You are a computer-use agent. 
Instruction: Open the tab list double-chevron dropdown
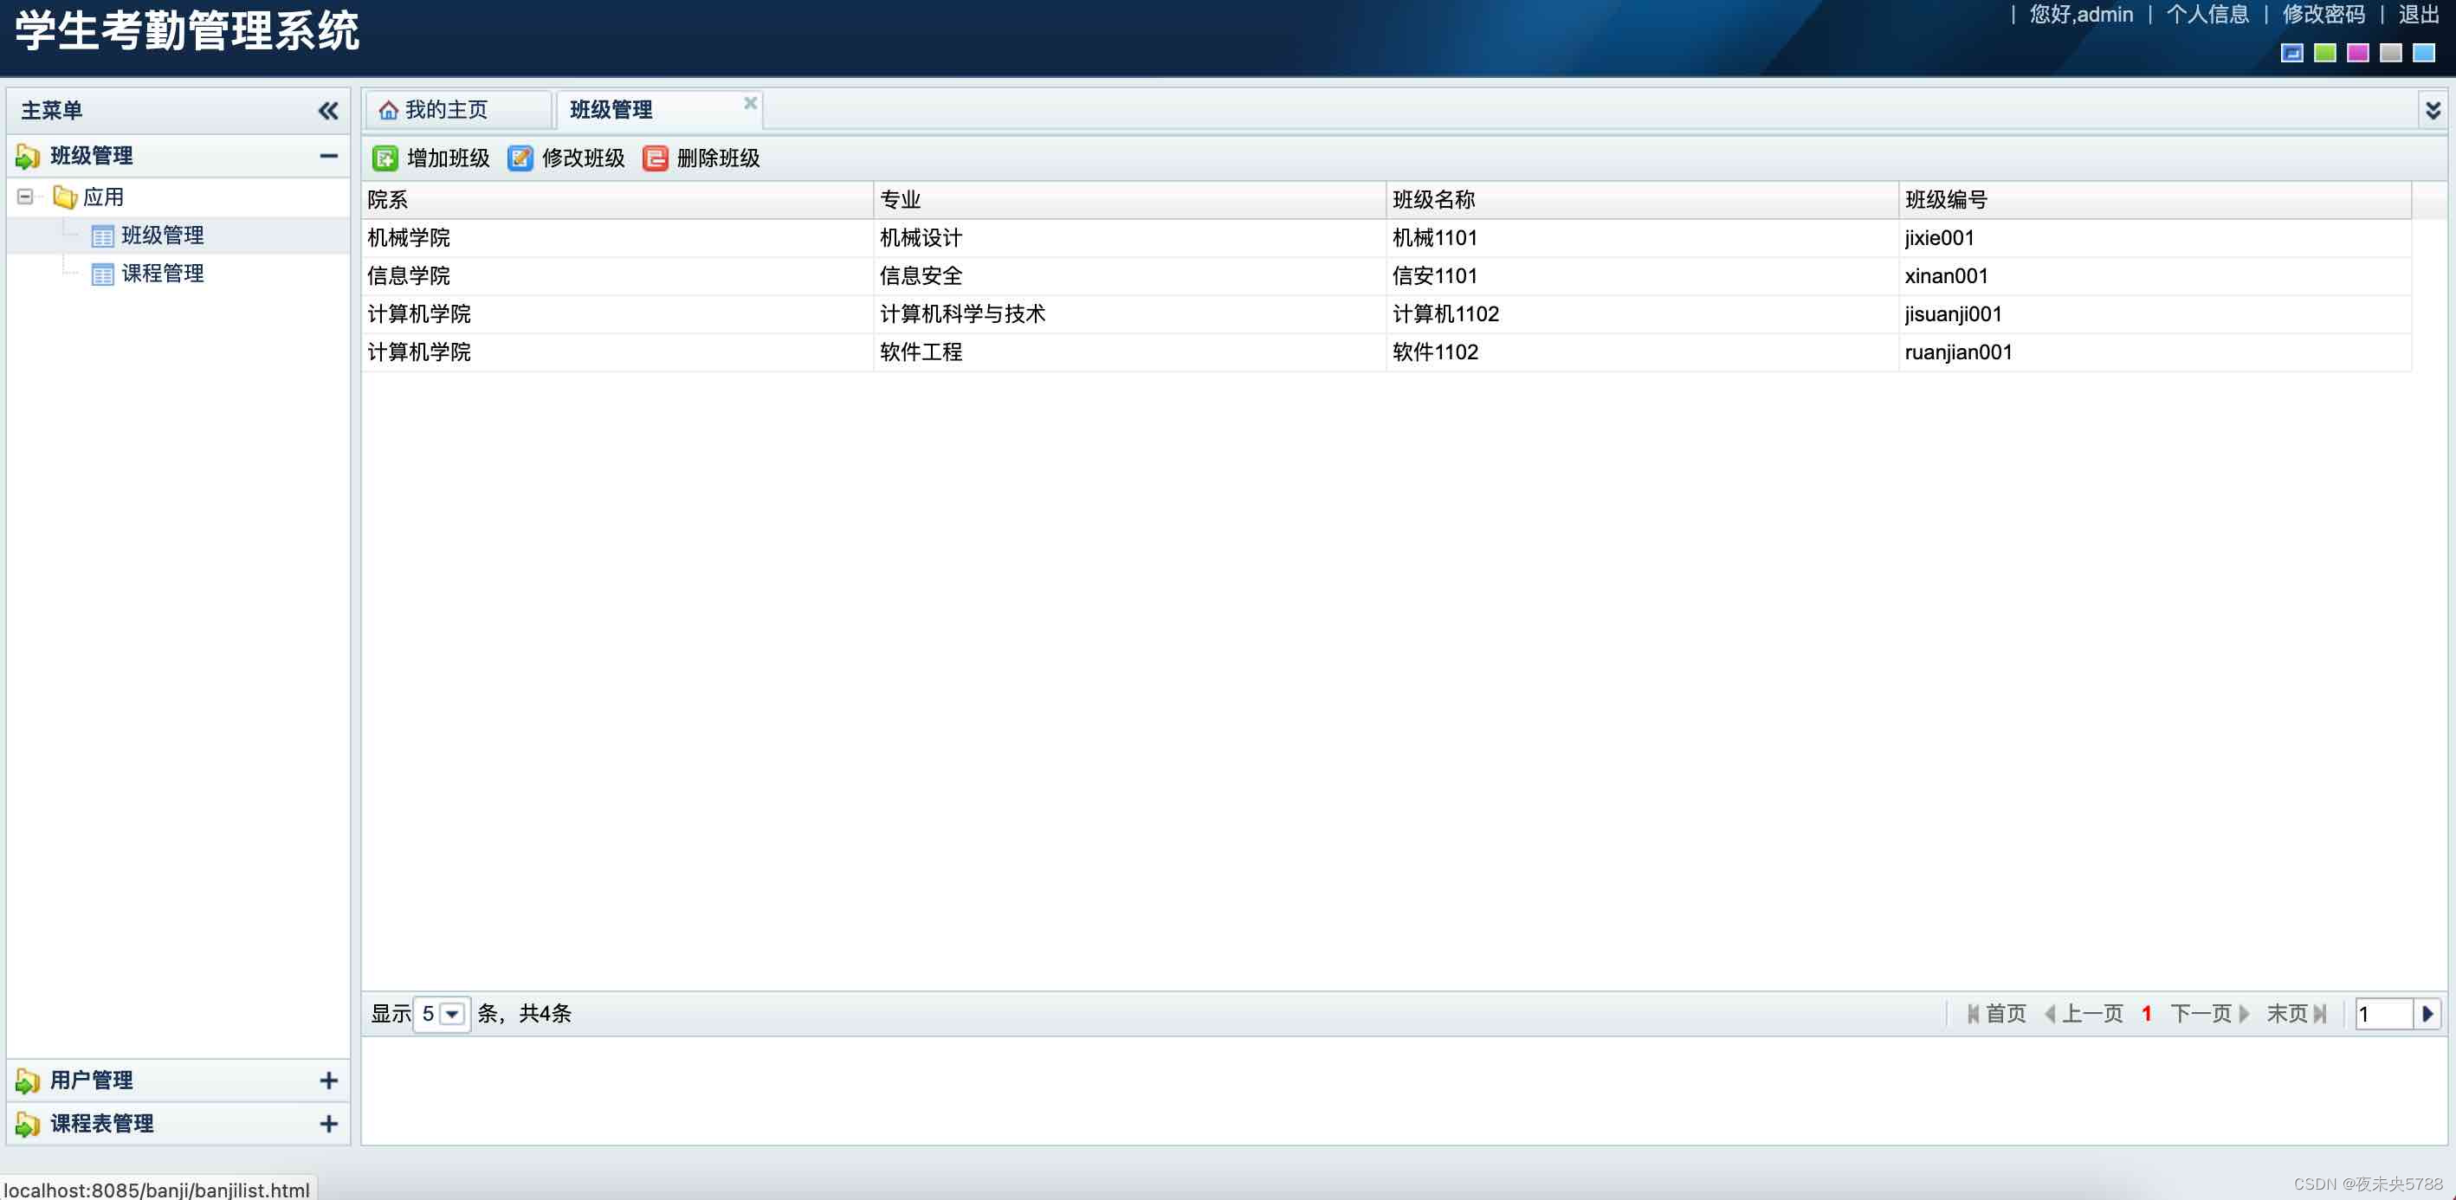(x=2433, y=111)
